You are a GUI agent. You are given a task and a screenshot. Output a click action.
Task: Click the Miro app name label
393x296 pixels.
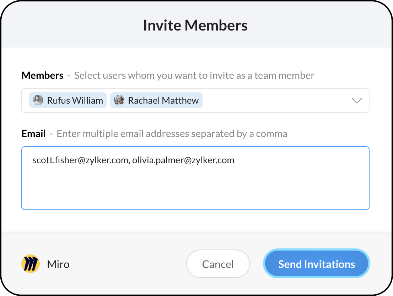click(x=58, y=264)
